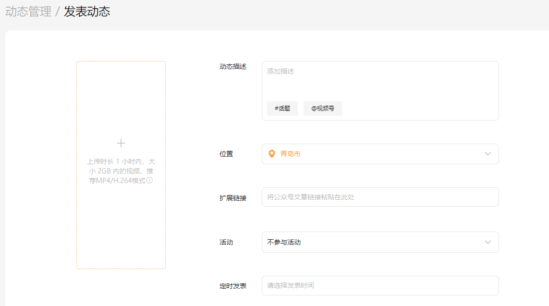Viewport: 549px width, 306px height.
Task: Expand the 位置 location dropdown
Action: tap(380, 154)
